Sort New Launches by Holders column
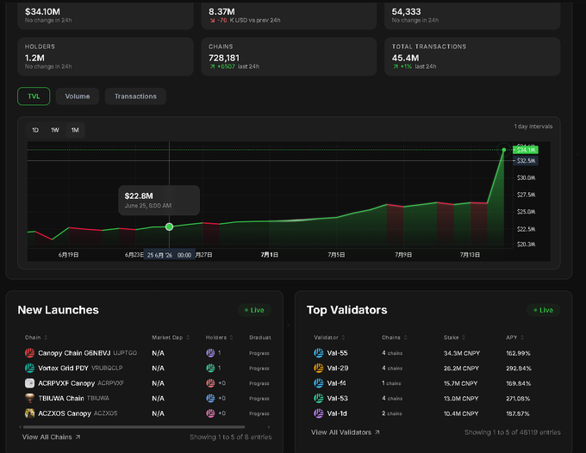 pos(219,338)
